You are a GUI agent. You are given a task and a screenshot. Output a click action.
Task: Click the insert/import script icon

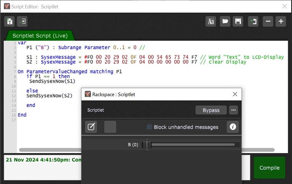click(x=22, y=22)
